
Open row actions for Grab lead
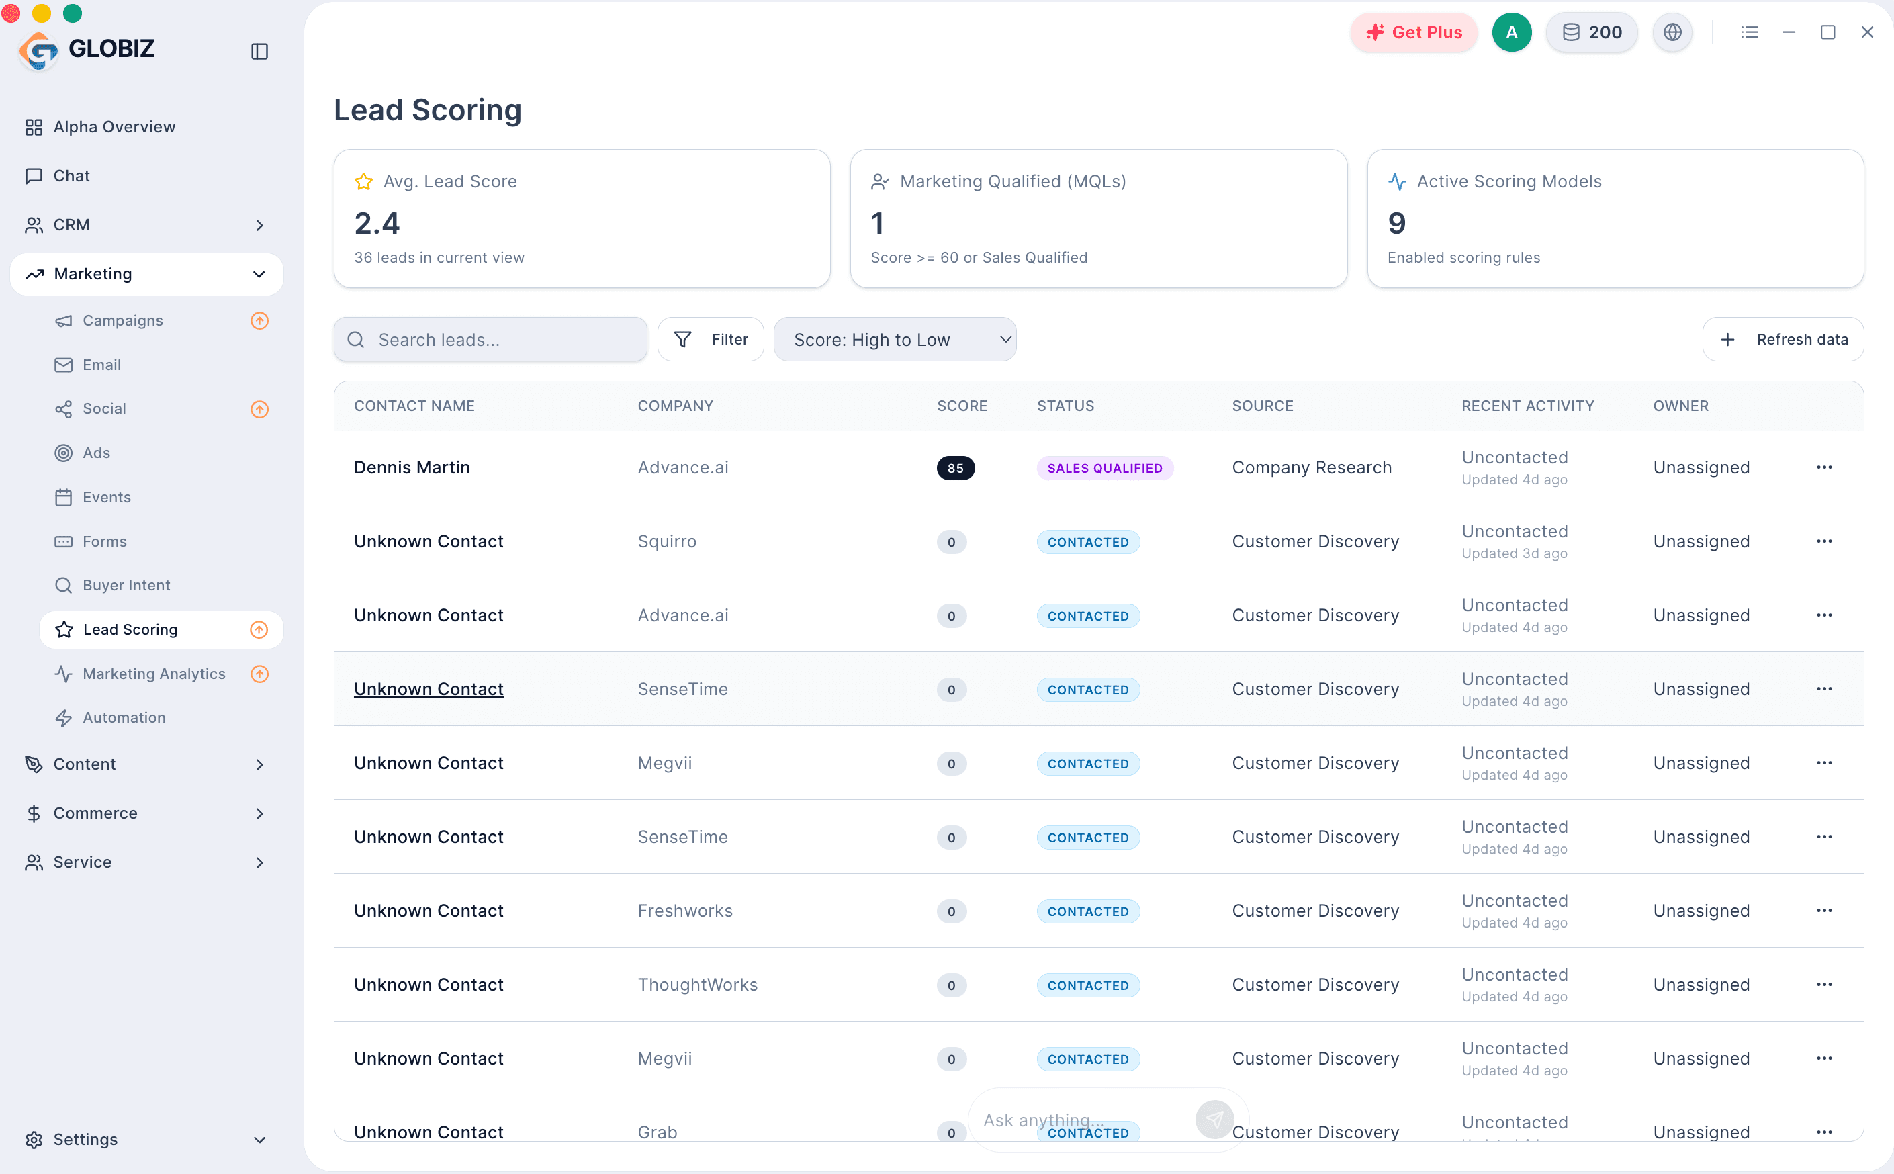pos(1824,1132)
